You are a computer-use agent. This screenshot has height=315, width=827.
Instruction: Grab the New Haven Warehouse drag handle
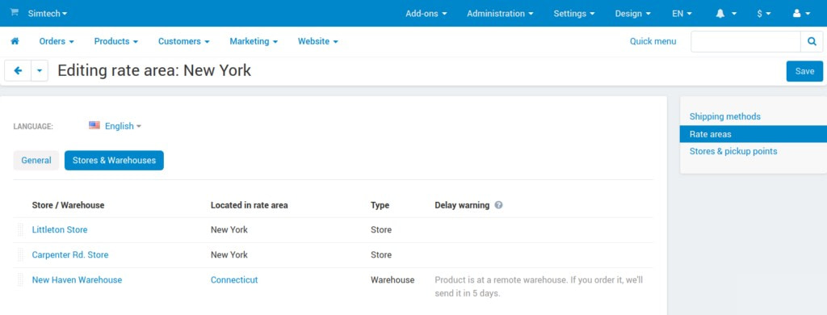click(20, 279)
